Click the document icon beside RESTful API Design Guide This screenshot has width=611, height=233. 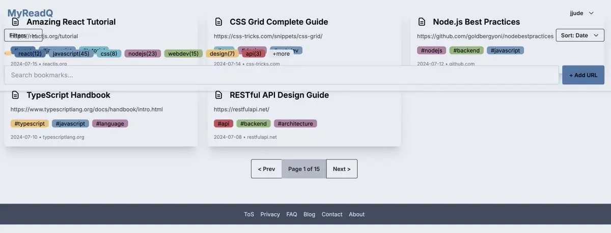[218, 95]
